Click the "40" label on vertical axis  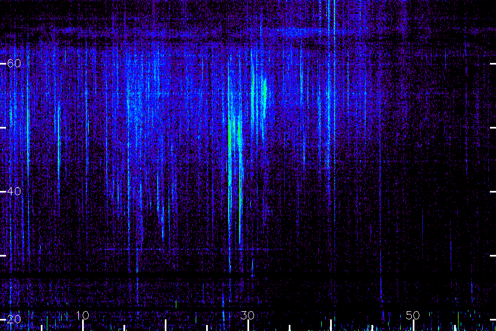[14, 191]
